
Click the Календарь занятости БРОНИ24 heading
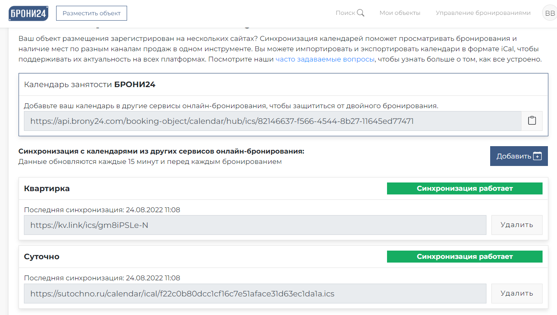(90, 85)
